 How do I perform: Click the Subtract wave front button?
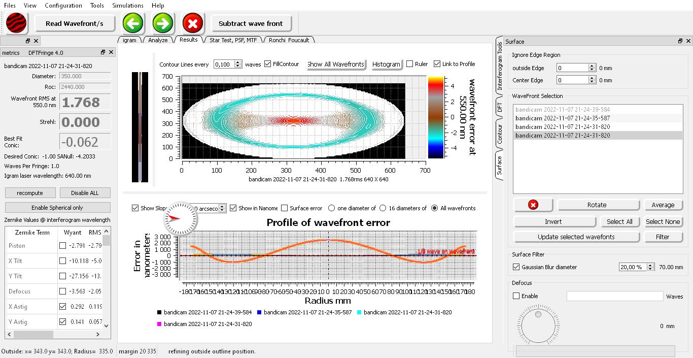(251, 23)
